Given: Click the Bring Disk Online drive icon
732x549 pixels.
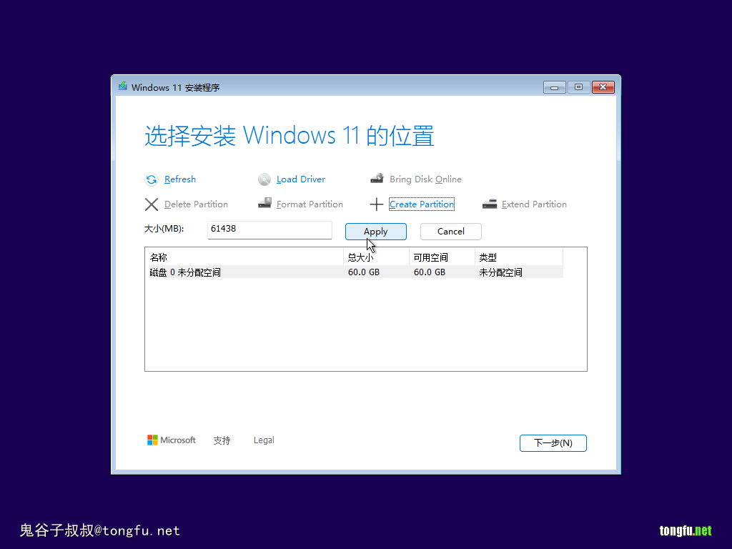Looking at the screenshot, I should 377,179.
